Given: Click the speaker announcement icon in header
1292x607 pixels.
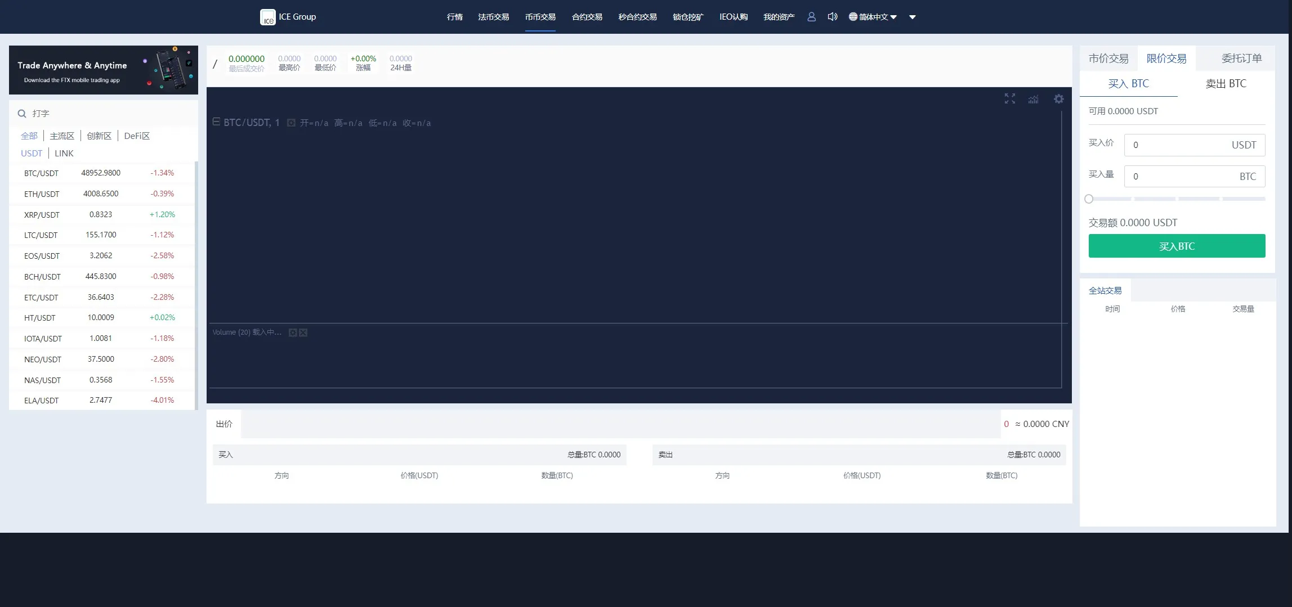Looking at the screenshot, I should tap(833, 17).
